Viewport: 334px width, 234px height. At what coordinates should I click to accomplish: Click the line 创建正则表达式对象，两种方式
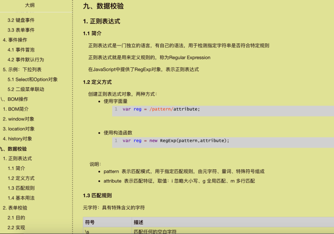coord(123,94)
